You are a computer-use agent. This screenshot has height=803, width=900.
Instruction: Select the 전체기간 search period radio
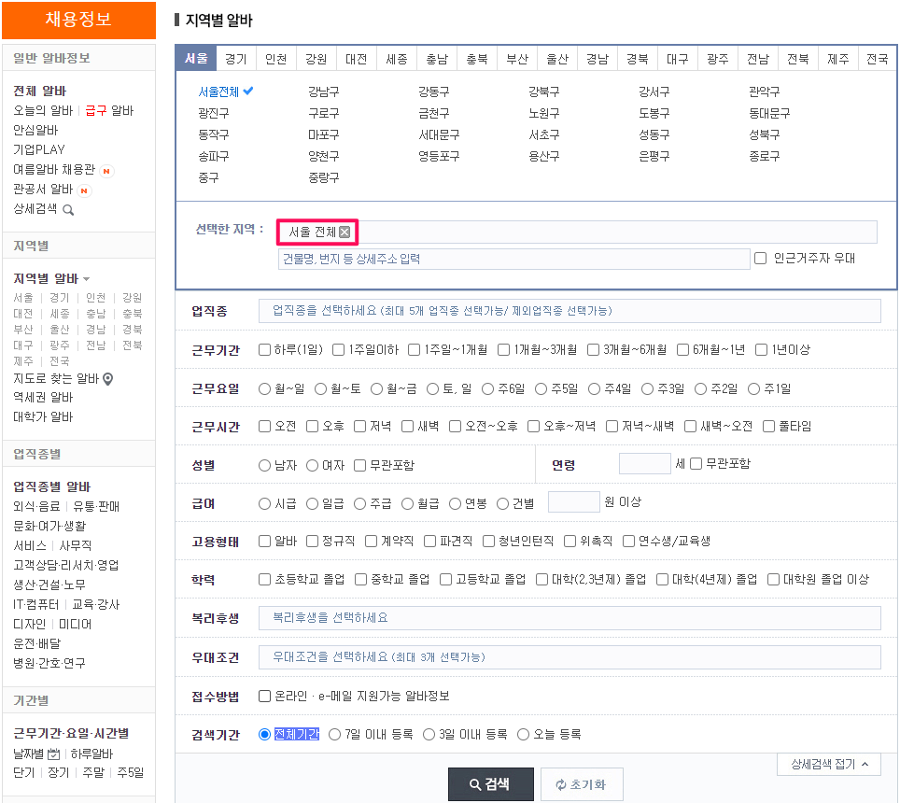pos(264,735)
